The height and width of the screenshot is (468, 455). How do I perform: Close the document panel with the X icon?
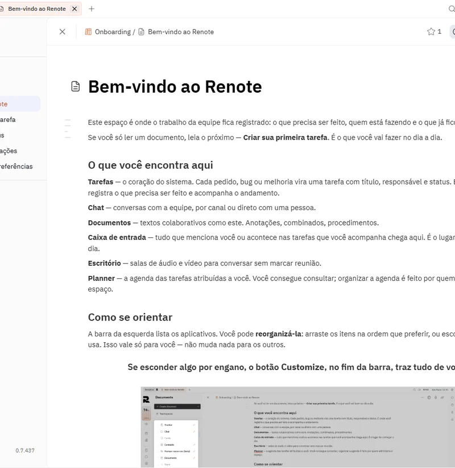click(x=63, y=32)
